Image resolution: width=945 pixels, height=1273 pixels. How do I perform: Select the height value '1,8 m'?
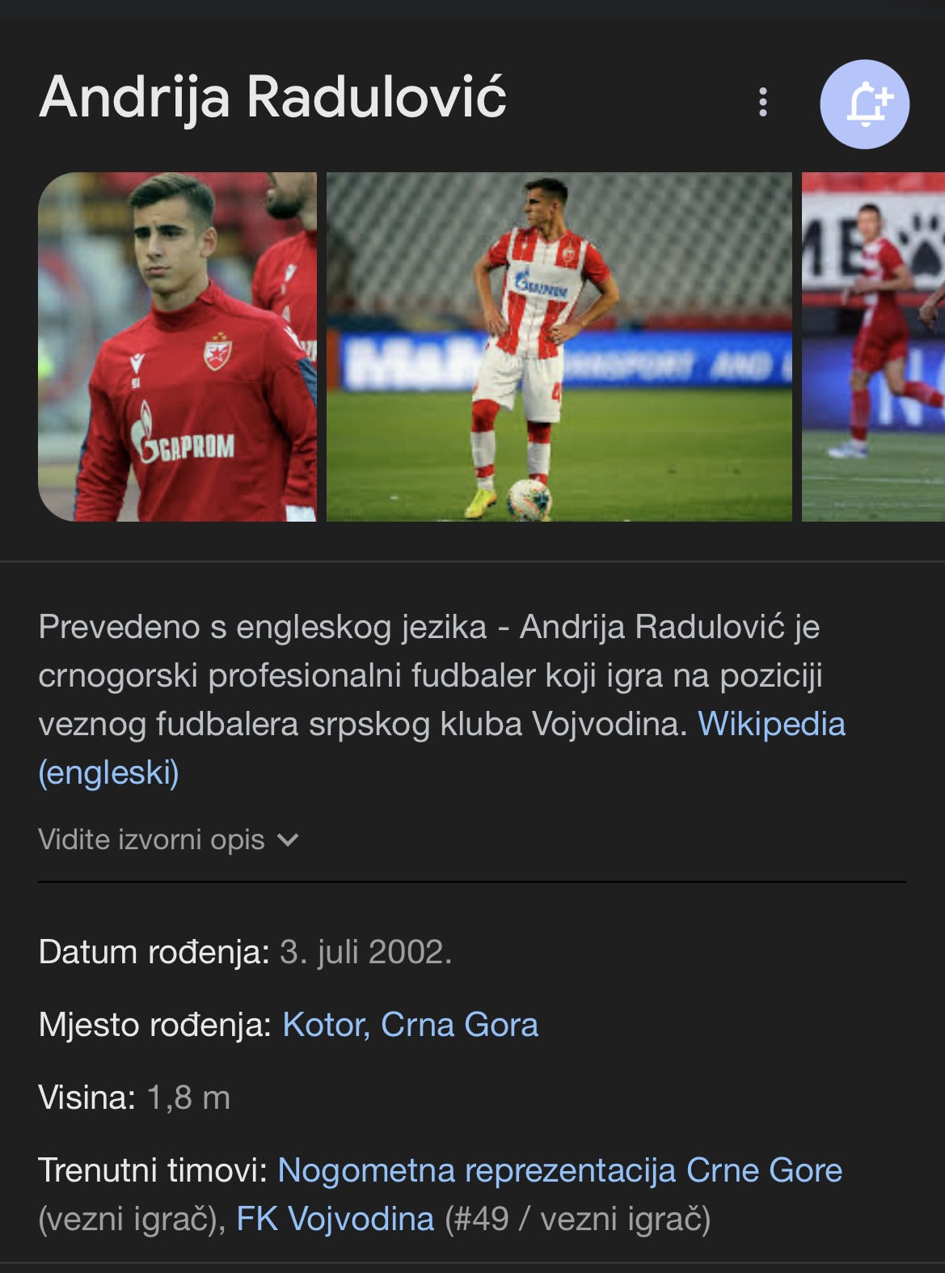click(188, 1098)
